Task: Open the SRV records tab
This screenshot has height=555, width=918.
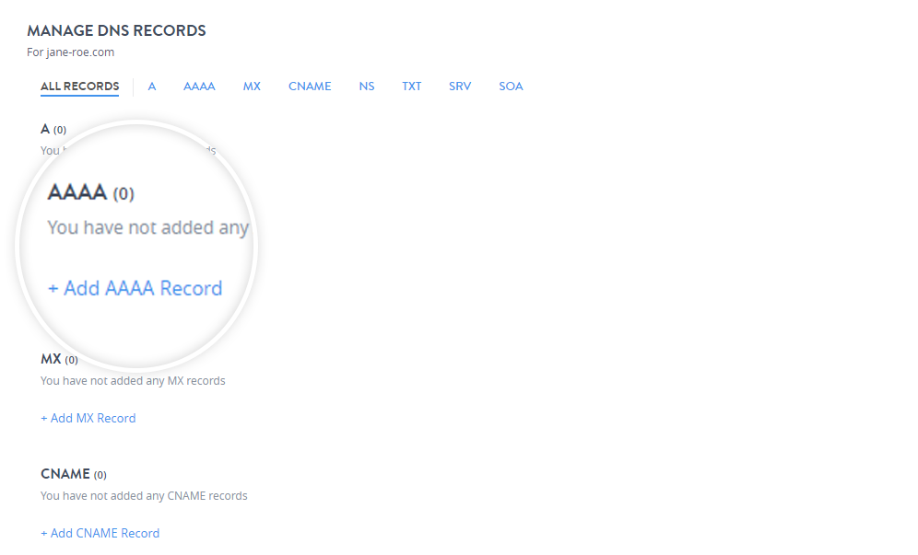Action: [460, 87]
